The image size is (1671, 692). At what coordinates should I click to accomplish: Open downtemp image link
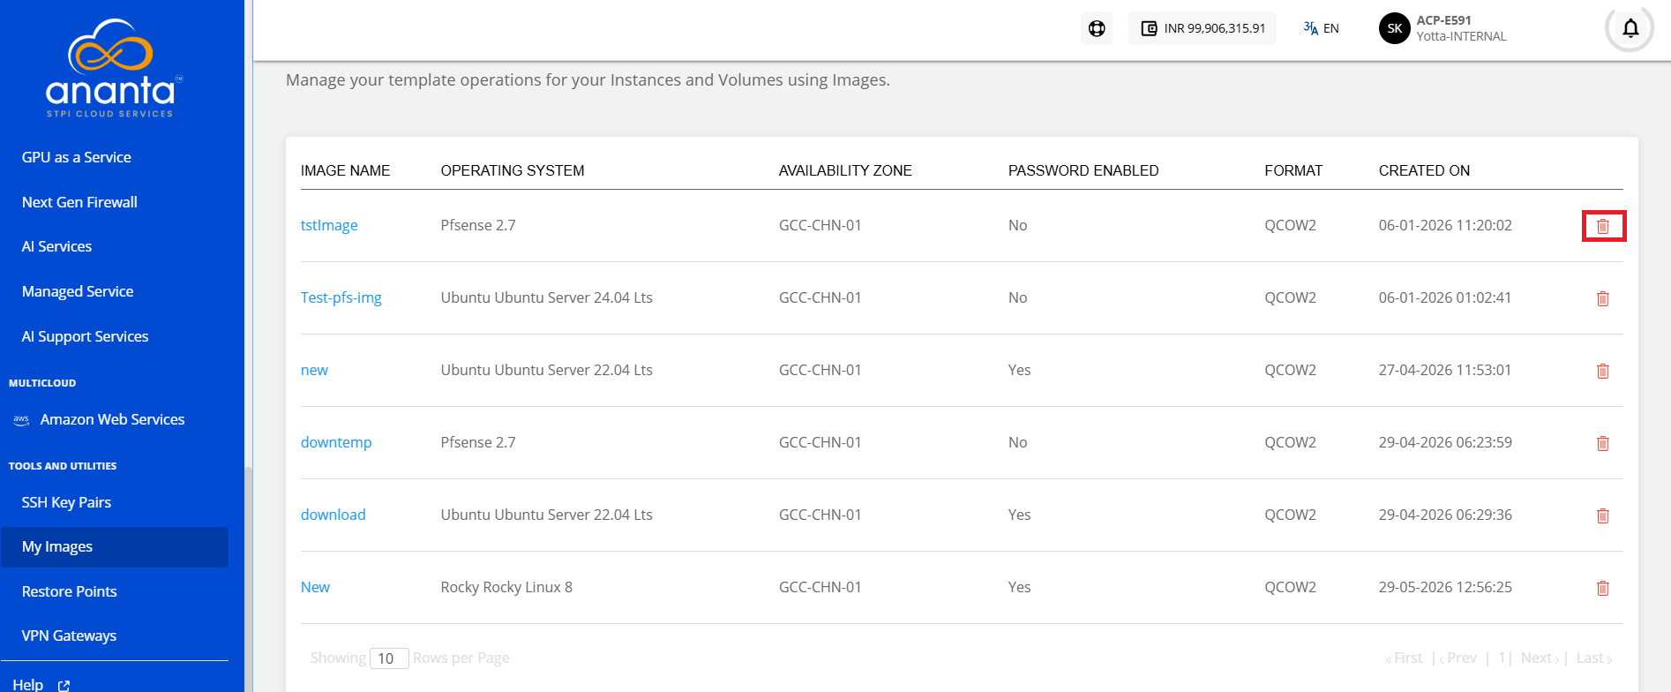point(336,442)
